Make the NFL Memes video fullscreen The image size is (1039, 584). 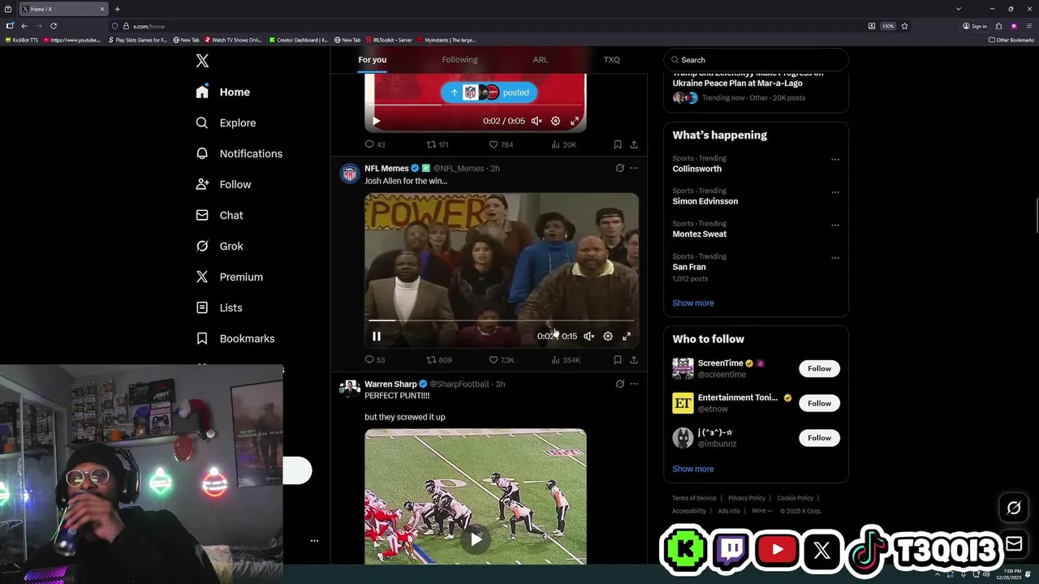coord(627,337)
